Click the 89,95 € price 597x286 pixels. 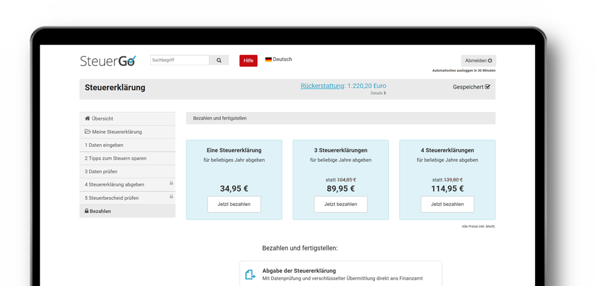[x=340, y=189]
